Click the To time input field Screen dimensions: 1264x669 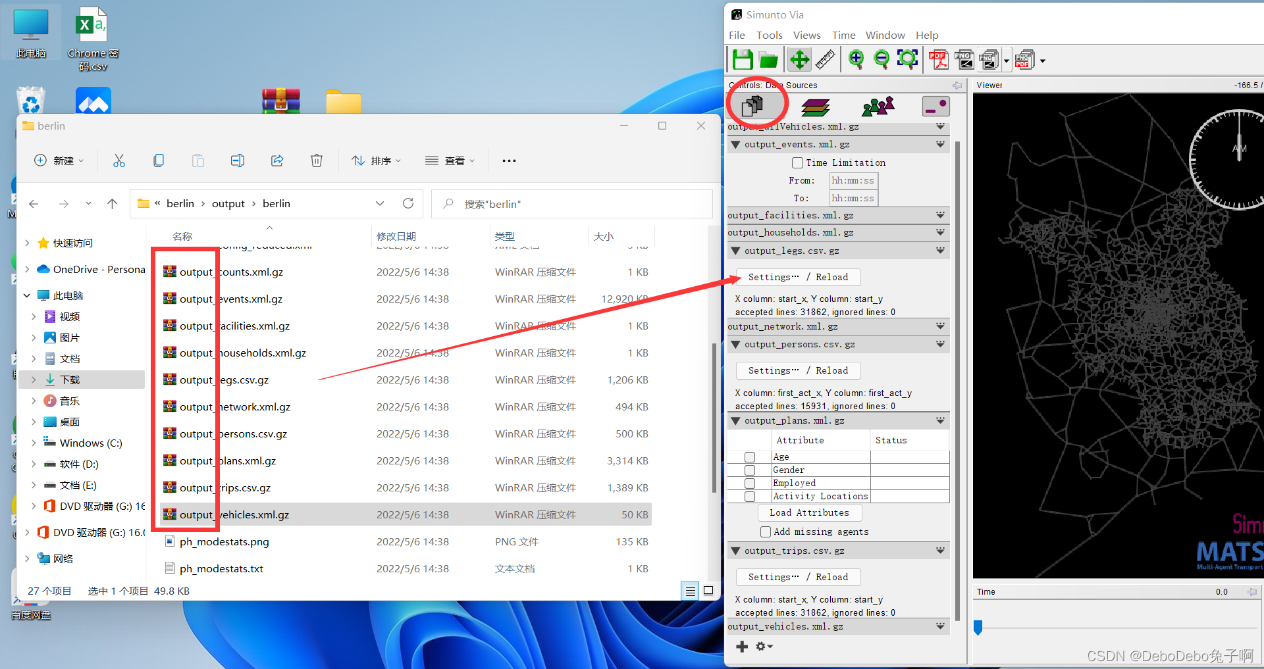tap(853, 198)
